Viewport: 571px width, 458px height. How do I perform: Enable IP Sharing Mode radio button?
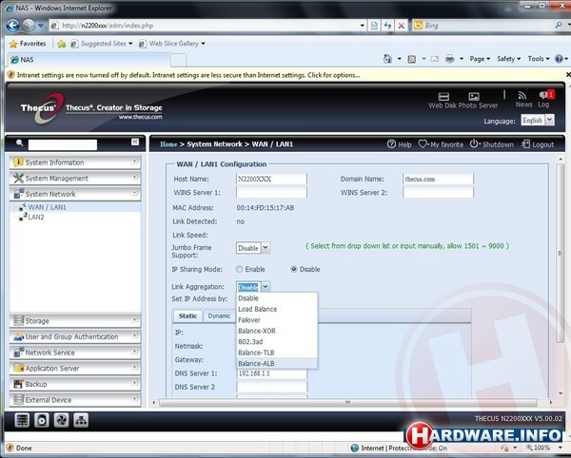[240, 269]
